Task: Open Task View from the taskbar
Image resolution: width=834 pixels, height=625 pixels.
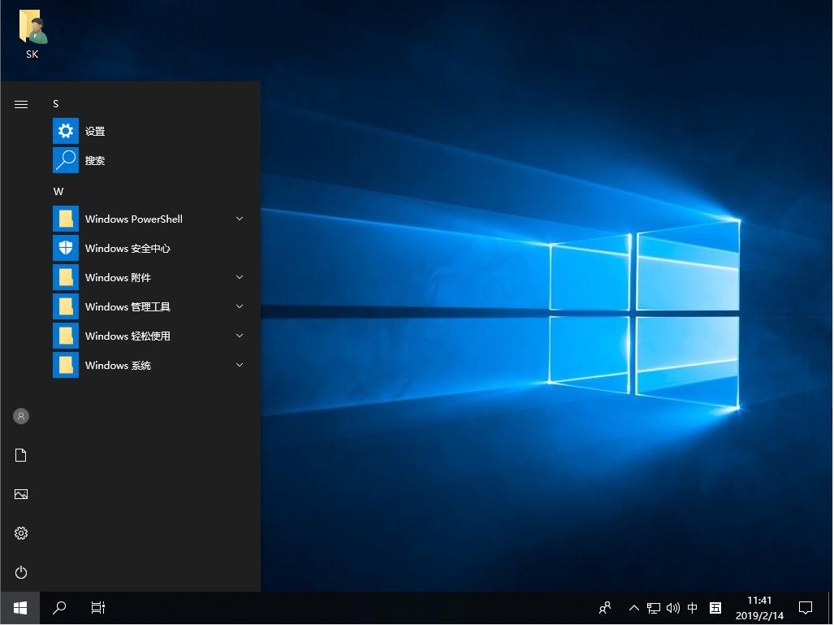Action: point(97,608)
